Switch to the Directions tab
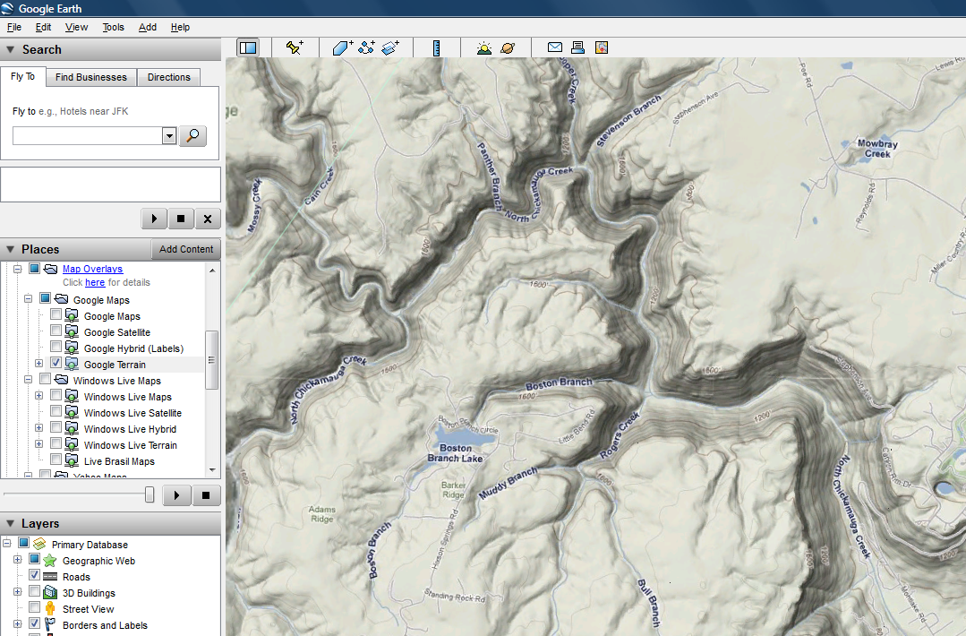 pos(169,77)
